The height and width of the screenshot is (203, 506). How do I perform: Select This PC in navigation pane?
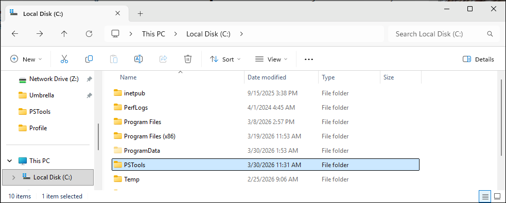39,160
